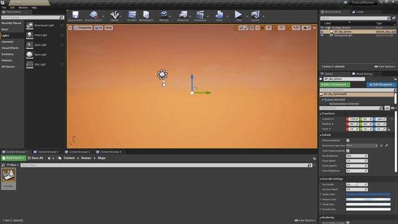Click Save All in Content Browser

(x=35, y=158)
